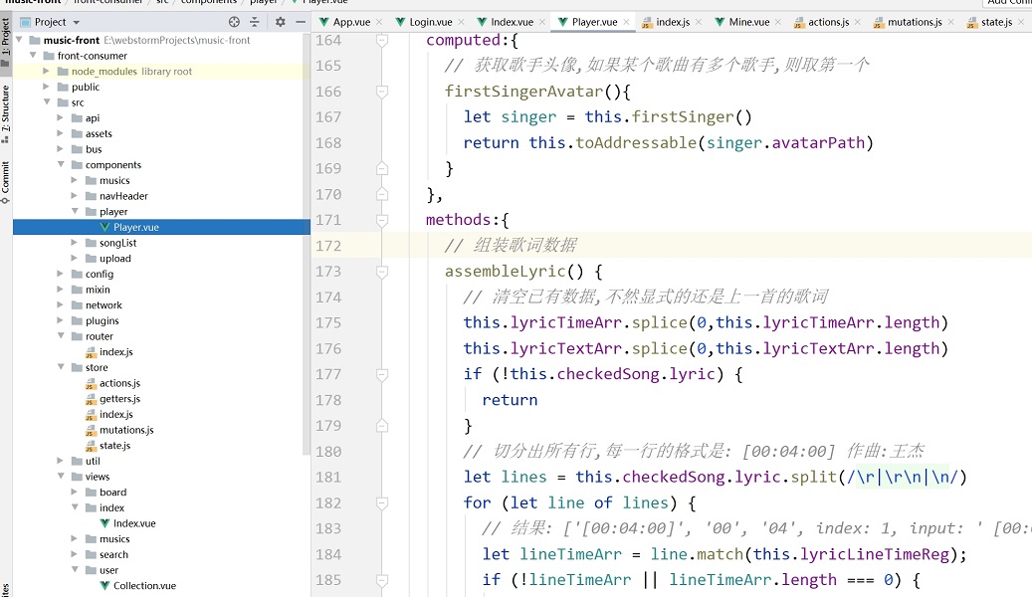The image size is (1032, 597).
Task: Open the Project view dropdown
Action: [x=77, y=22]
